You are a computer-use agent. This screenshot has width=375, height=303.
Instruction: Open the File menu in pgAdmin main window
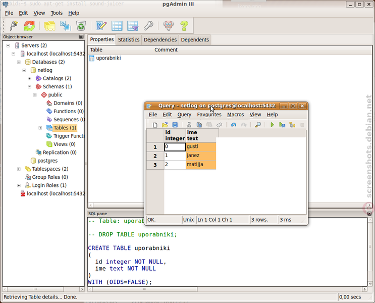point(9,13)
